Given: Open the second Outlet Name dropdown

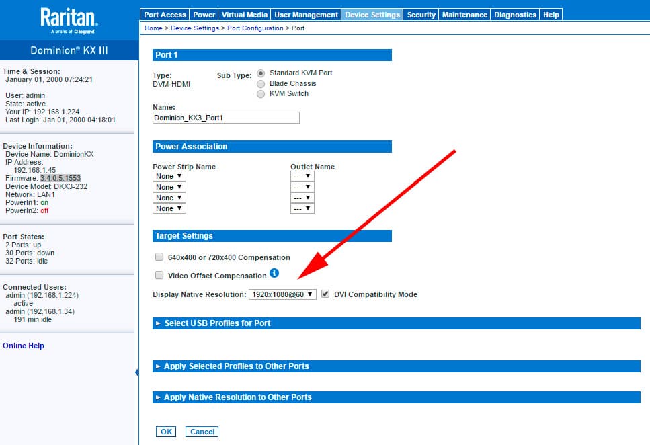Looking at the screenshot, I should coord(302,187).
